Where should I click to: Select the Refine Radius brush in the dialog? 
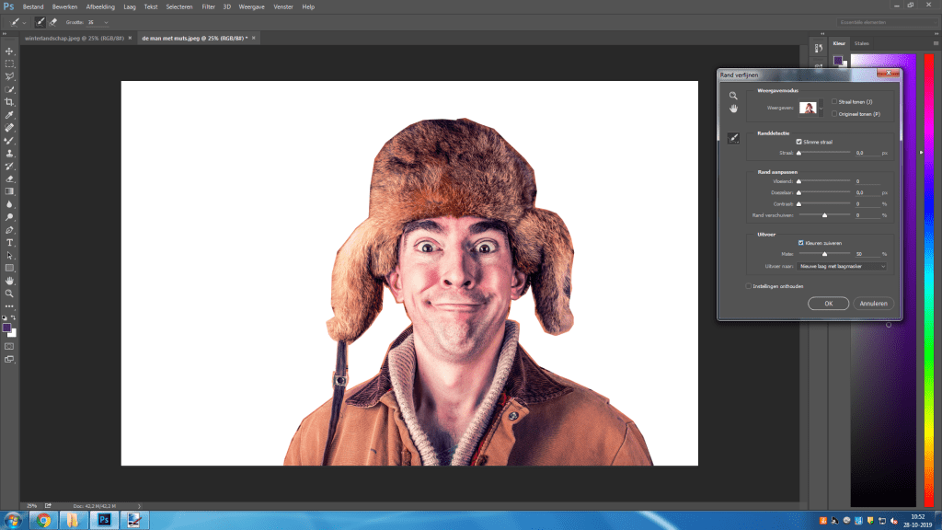(x=733, y=137)
